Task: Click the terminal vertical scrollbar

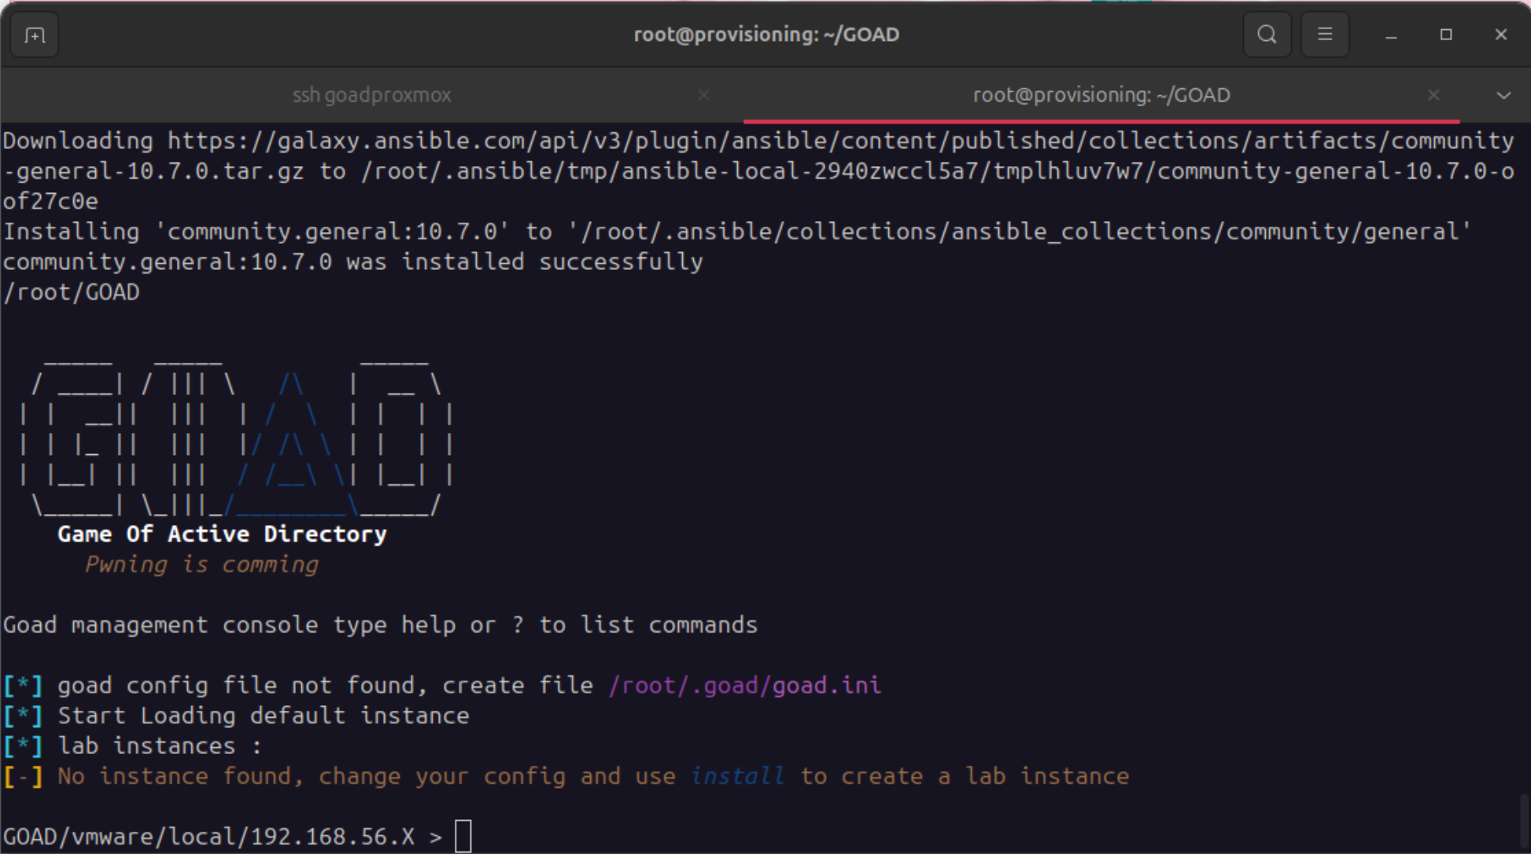Action: coord(1525,823)
